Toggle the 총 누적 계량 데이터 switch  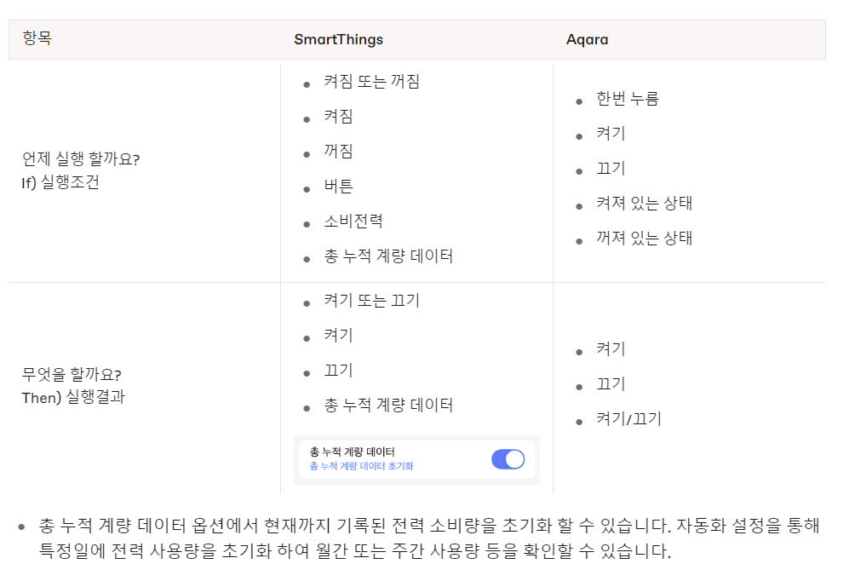508,459
